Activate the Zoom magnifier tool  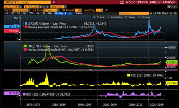pos(143,17)
